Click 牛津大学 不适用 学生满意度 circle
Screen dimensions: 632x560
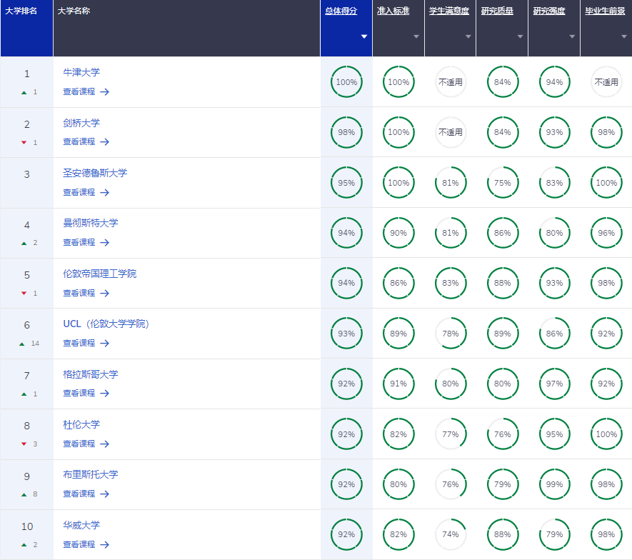451,82
